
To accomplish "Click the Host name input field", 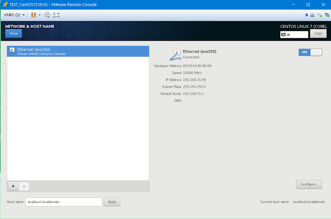I will tap(64, 202).
